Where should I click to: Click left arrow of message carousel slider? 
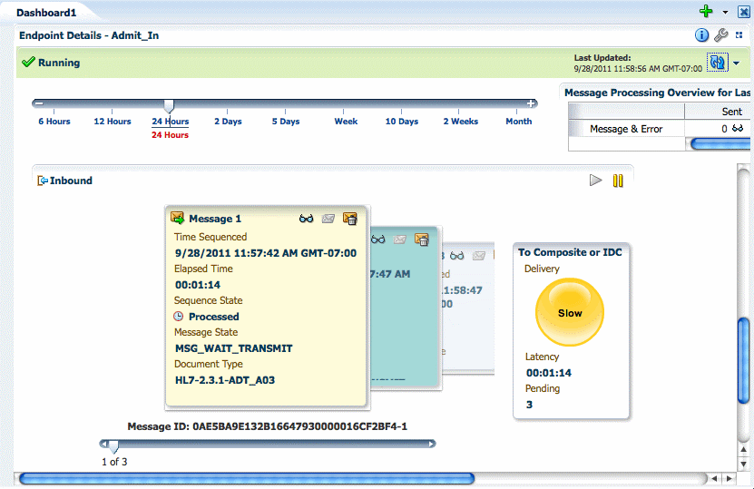point(103,444)
